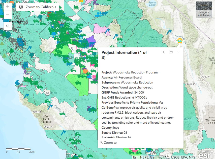The image size is (215, 159).
Task: Select the highlighted yellow marker near Owens River
Action: point(179,41)
